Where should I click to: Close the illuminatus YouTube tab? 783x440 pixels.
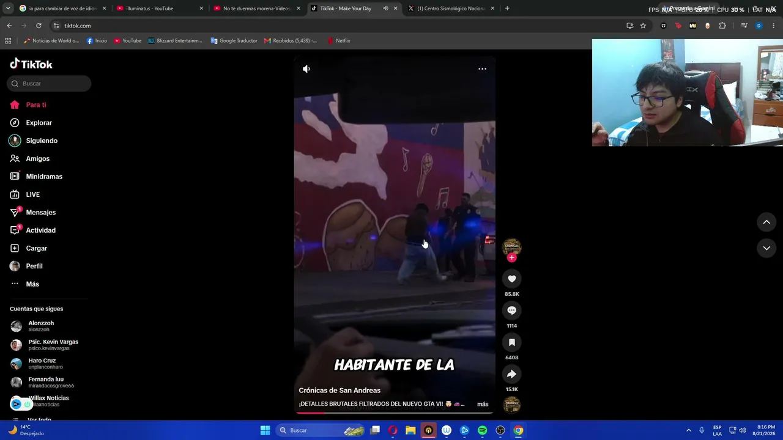(x=201, y=9)
